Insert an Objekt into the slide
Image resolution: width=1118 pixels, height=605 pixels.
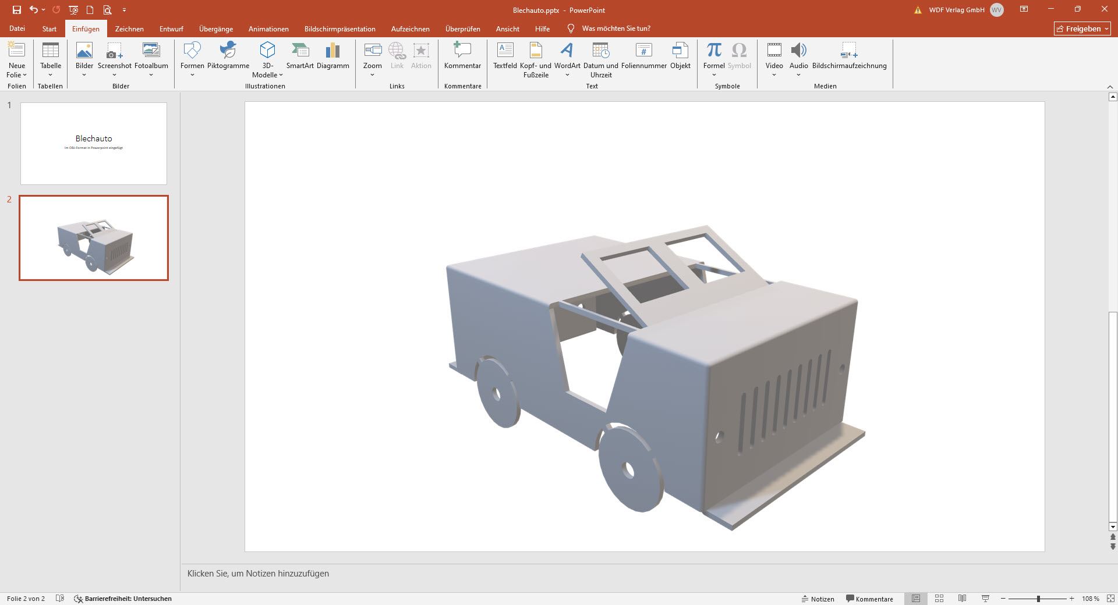(680, 56)
